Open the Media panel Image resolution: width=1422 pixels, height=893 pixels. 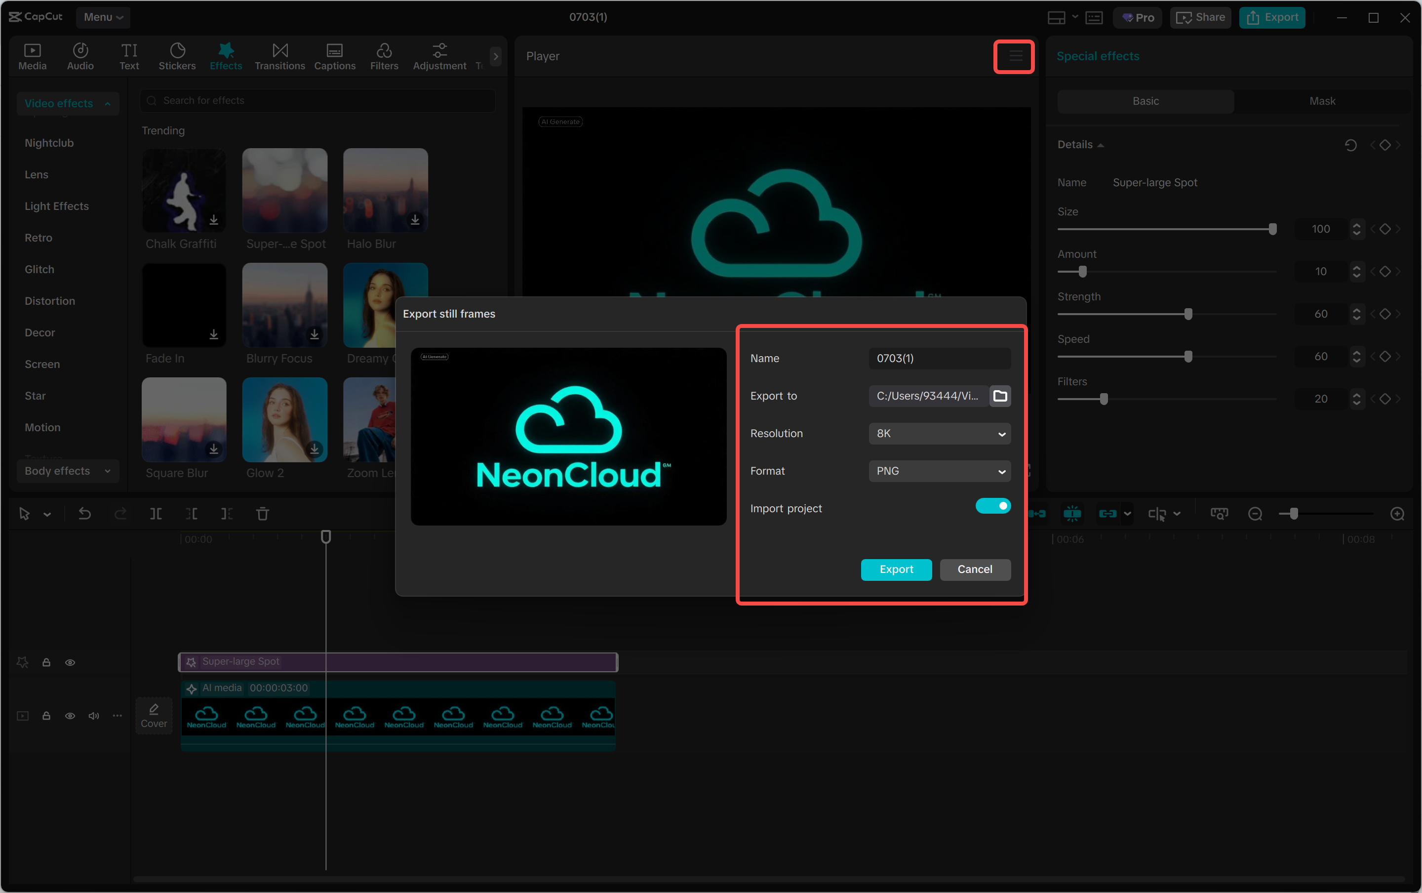point(32,56)
